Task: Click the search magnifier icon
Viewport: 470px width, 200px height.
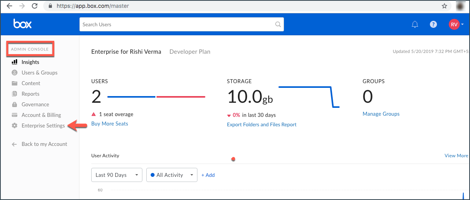Action: [x=278, y=25]
